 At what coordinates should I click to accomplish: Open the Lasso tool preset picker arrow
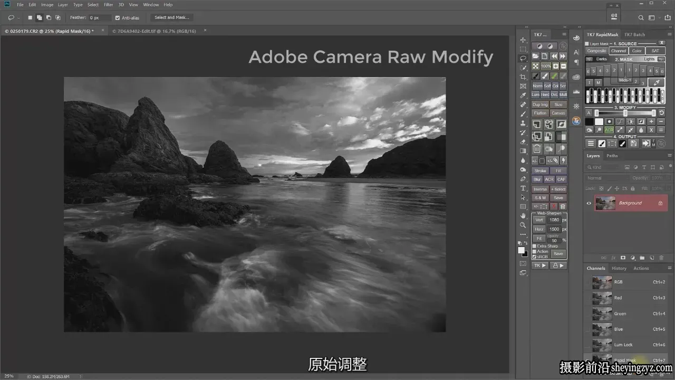[x=18, y=18]
